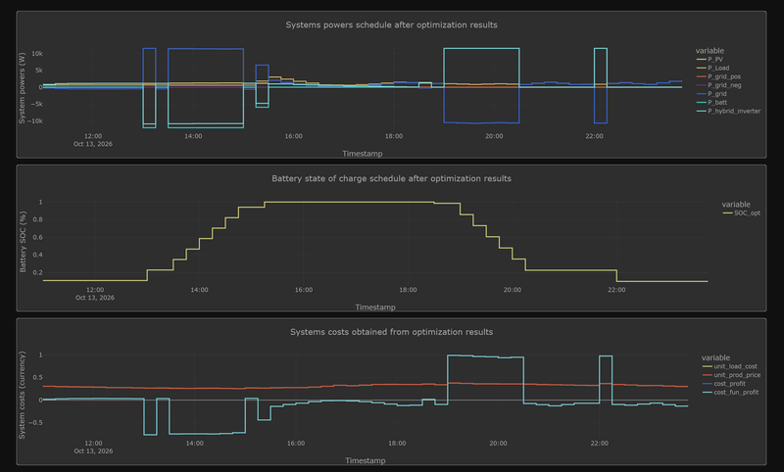The width and height of the screenshot is (784, 472).
Task: Click the 'Battery SOC (%)' axis label
Action: point(23,242)
